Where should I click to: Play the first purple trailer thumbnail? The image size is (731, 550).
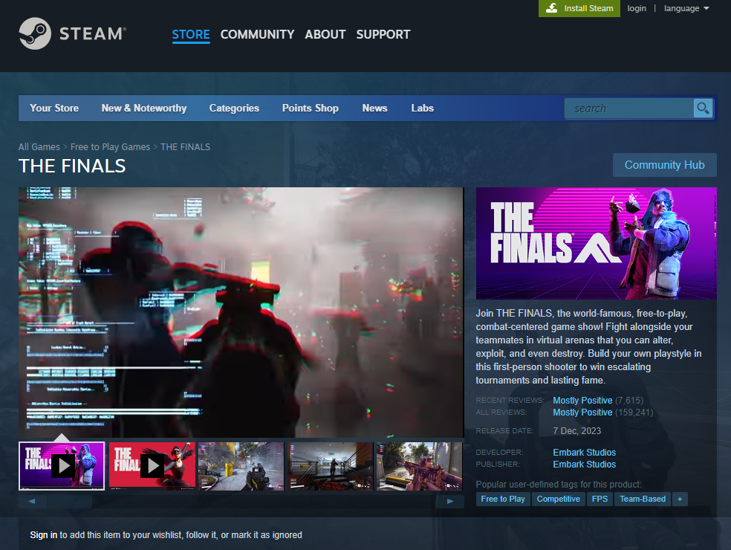62,466
